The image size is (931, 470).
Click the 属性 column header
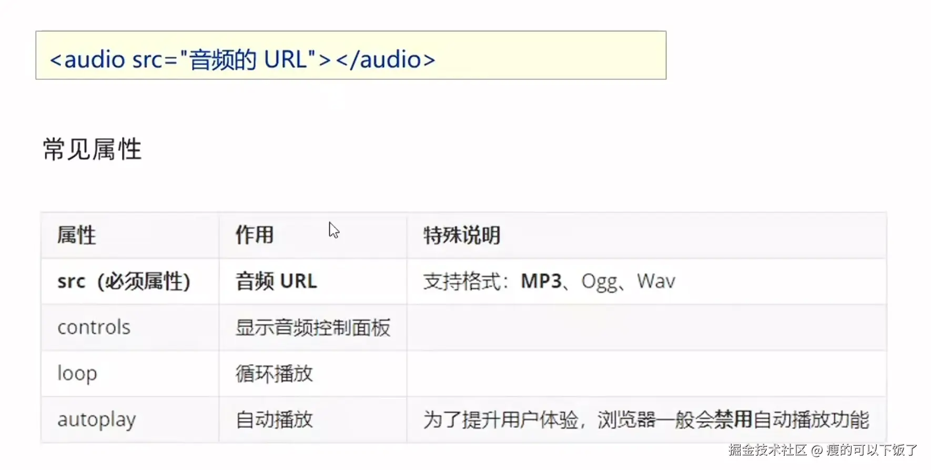pyautogui.click(x=77, y=235)
